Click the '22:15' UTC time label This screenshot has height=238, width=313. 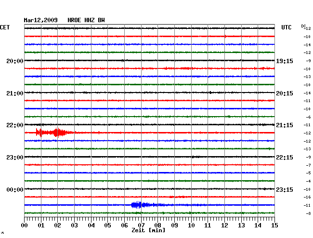285,158
